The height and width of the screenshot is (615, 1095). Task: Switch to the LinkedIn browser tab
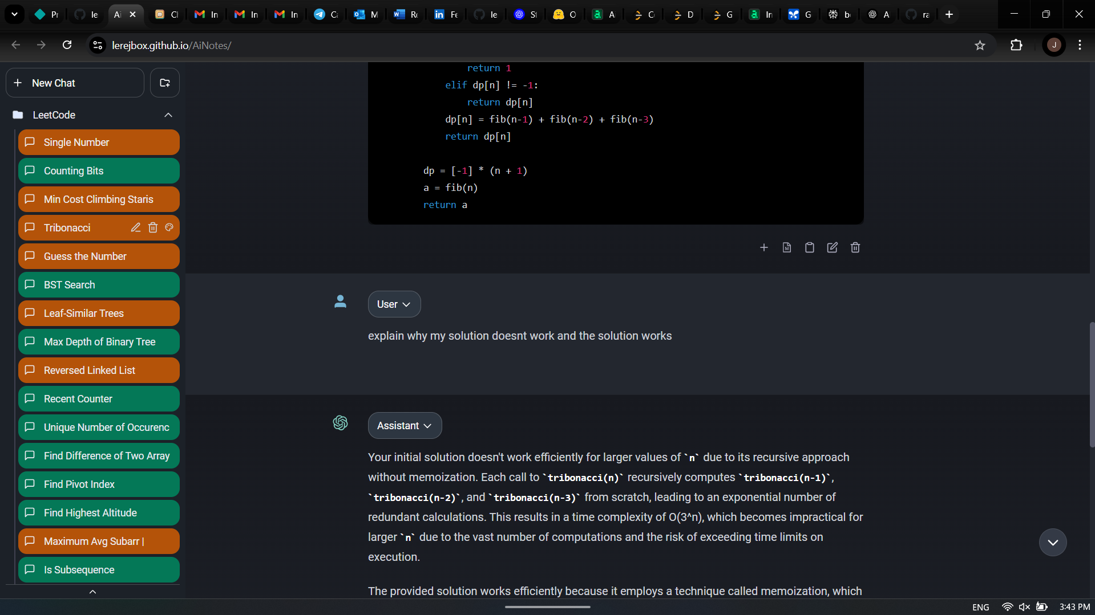coord(446,15)
